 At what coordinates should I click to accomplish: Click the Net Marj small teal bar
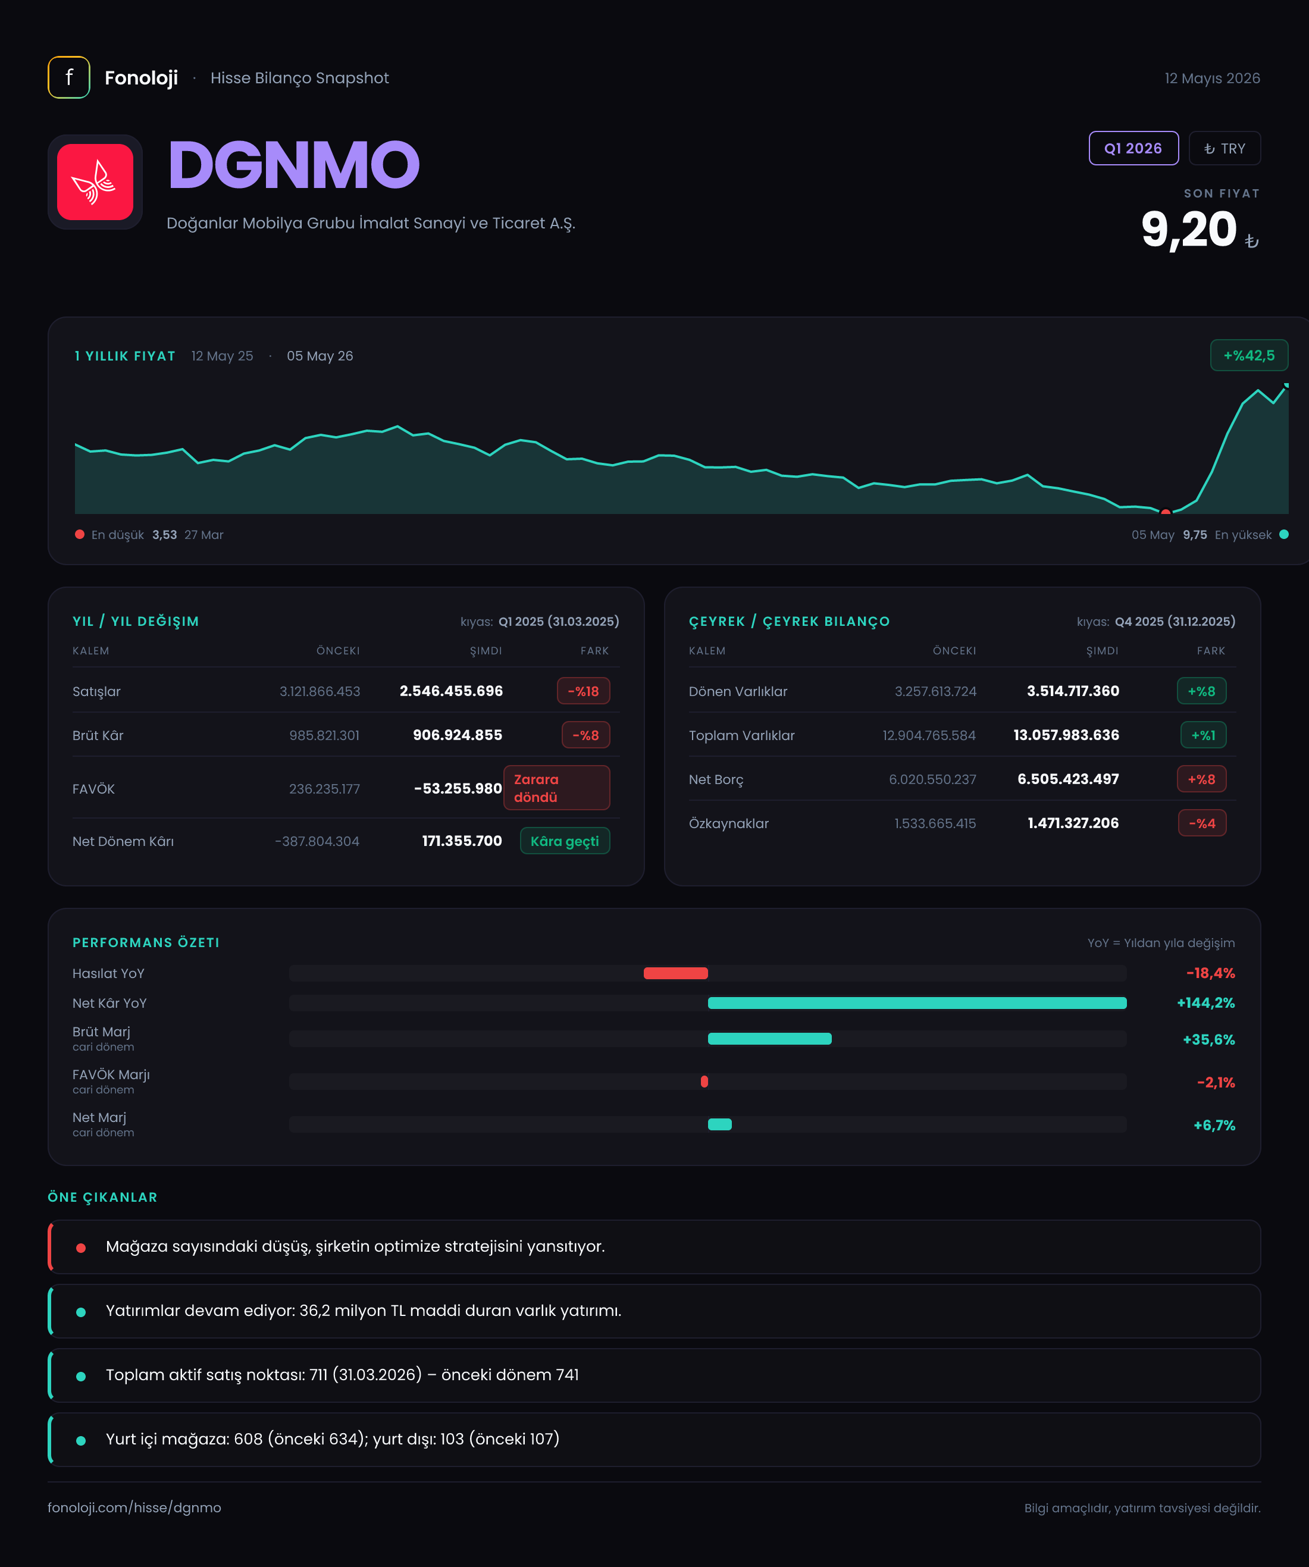click(719, 1124)
